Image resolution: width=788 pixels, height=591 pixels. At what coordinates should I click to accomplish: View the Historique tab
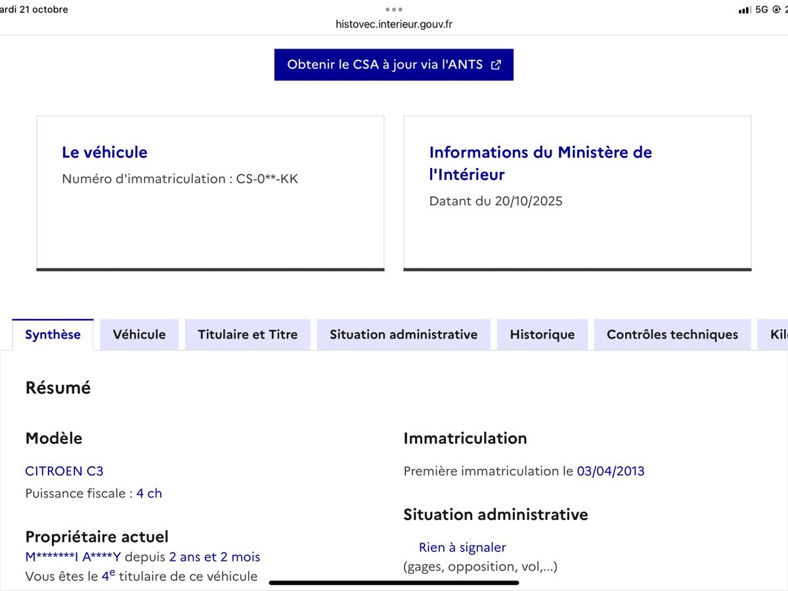[x=542, y=334]
